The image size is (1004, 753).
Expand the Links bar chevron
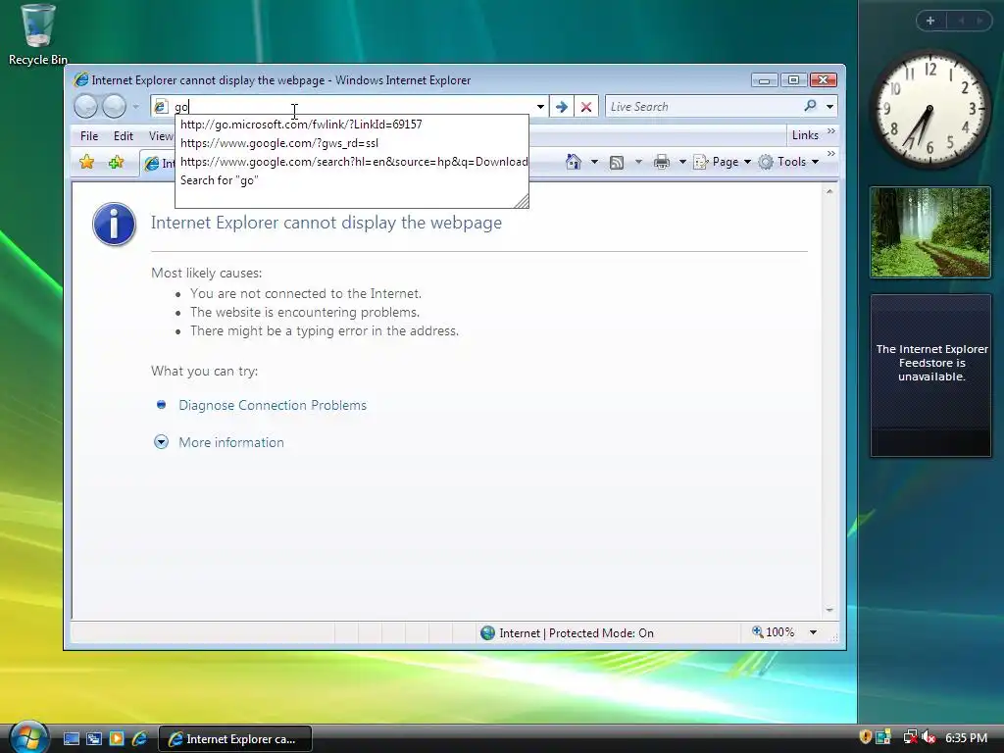pos(831,131)
